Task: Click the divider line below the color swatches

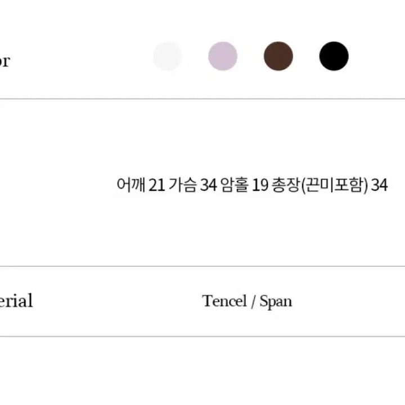Action: pyautogui.click(x=202, y=99)
